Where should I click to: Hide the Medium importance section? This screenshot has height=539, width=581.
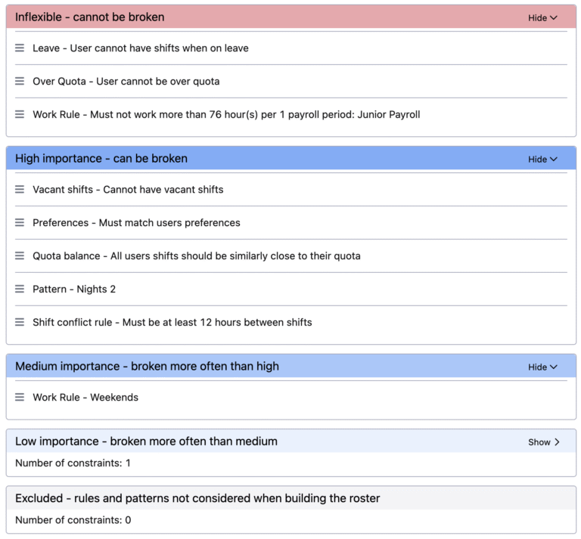point(542,367)
